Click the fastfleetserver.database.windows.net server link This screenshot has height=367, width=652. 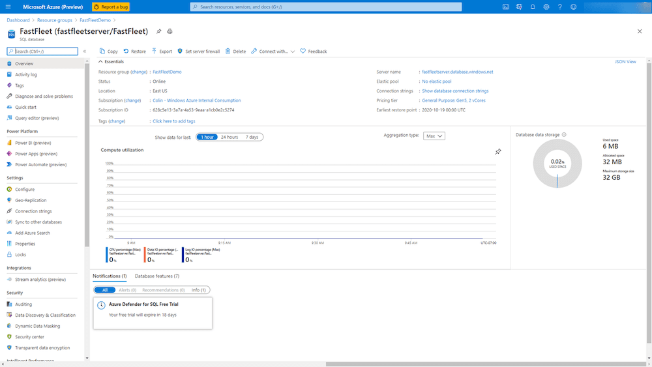click(457, 72)
